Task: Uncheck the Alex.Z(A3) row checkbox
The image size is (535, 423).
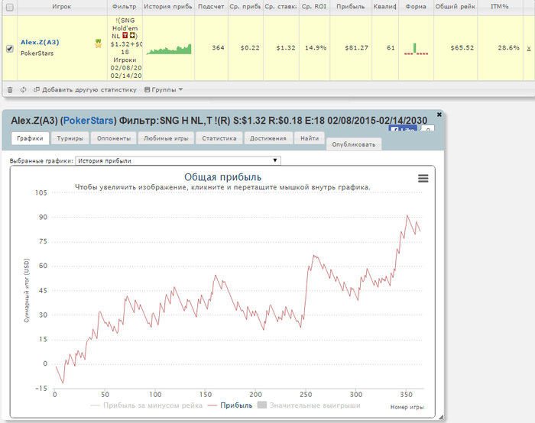Action: (x=9, y=48)
